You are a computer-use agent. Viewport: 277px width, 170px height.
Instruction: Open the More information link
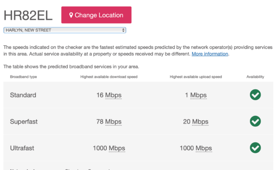pyautogui.click(x=210, y=54)
